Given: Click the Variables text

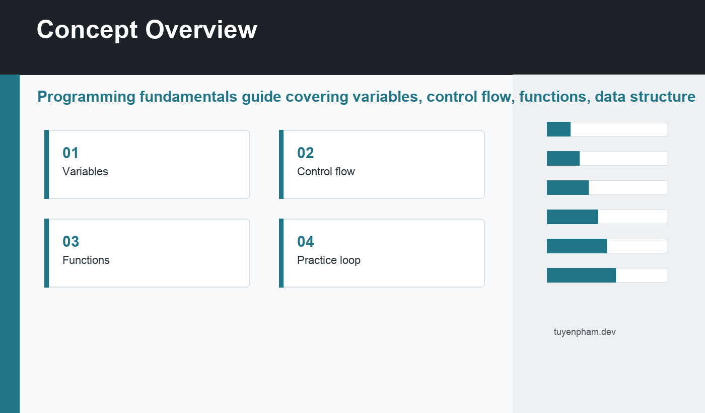Looking at the screenshot, I should tap(85, 171).
